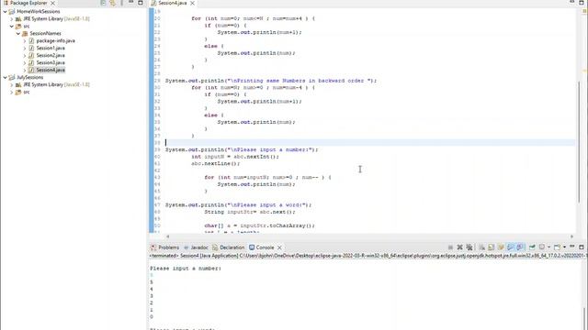Select the HomeWorkSessions project
588x330 pixels.
coord(39,12)
